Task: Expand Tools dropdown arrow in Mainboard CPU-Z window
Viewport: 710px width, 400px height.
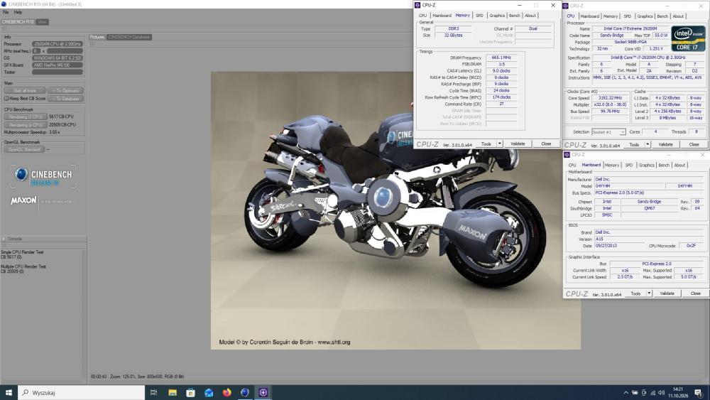Action: [649, 293]
